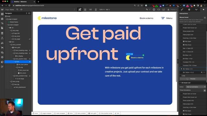This screenshot has width=207, height=116.
Task: Open more options for Btn Yellow → In 2
Action: pyautogui.click(x=204, y=72)
